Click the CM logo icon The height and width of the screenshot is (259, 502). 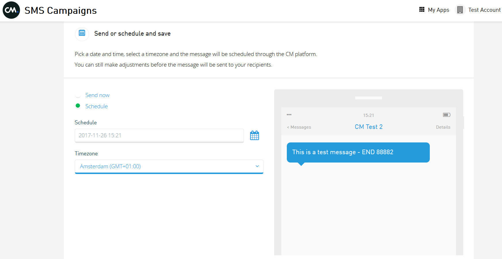point(11,10)
